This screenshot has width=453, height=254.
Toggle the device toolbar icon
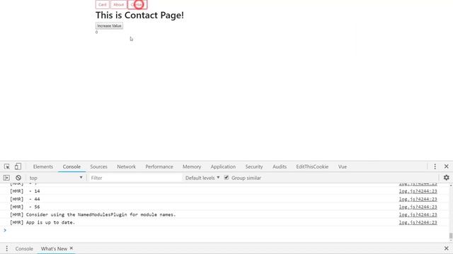click(x=18, y=167)
